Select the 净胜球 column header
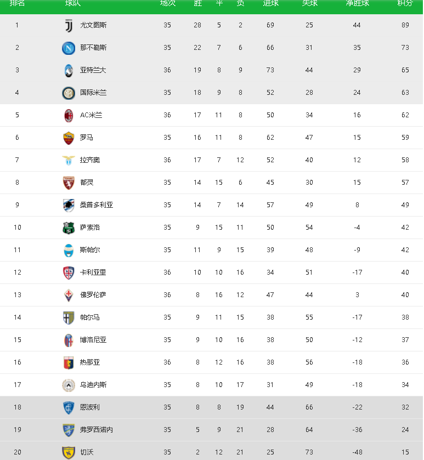Screen dimensions: 424x460 [358, 3]
